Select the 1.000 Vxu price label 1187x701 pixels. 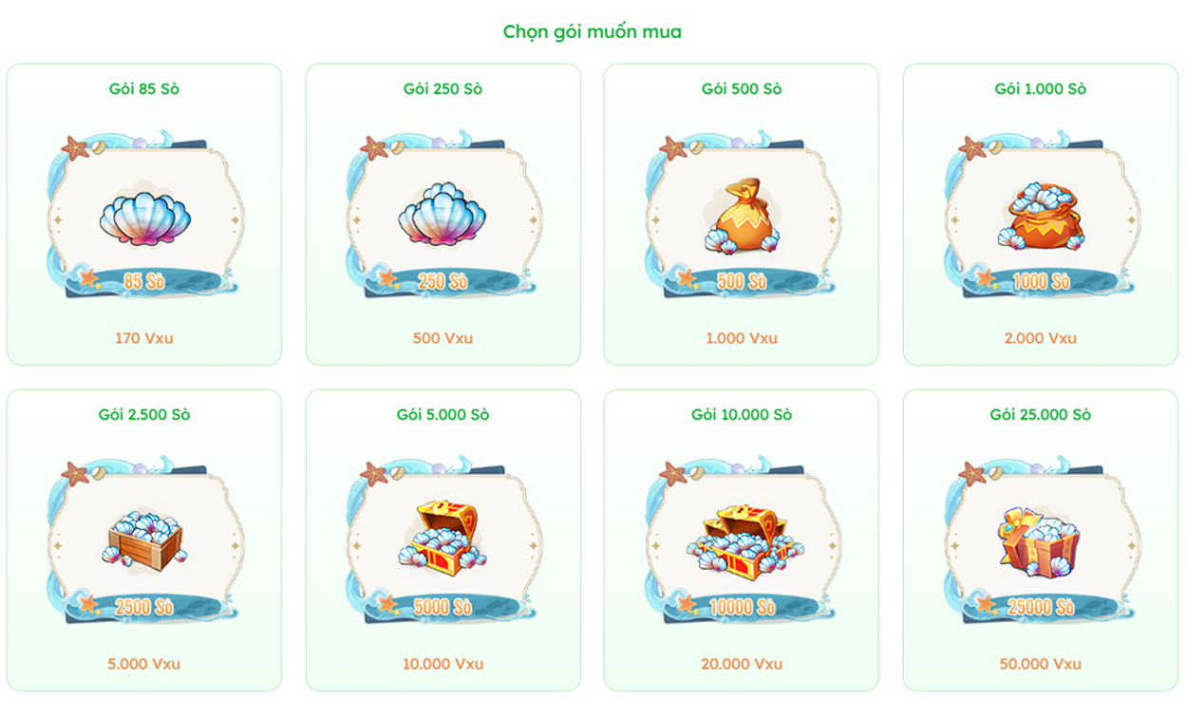[x=741, y=338]
